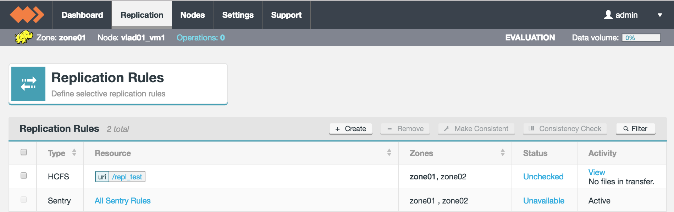
Task: Sort rules by Type column arrows
Action: (x=74, y=152)
